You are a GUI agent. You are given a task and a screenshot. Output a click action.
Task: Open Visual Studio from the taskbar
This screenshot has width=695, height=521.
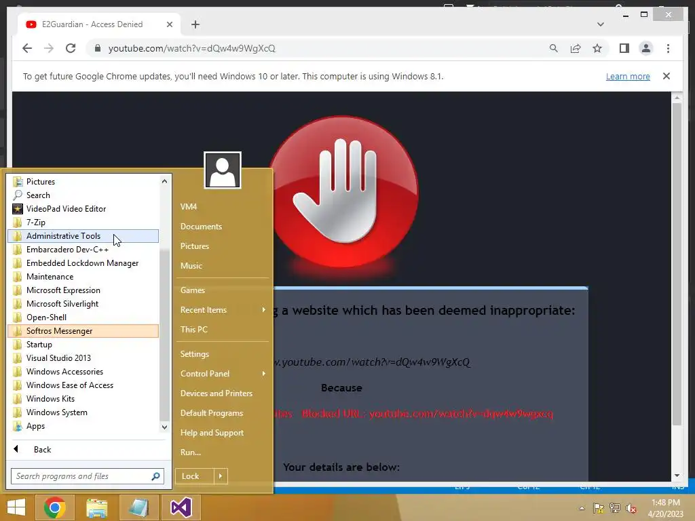(181, 507)
